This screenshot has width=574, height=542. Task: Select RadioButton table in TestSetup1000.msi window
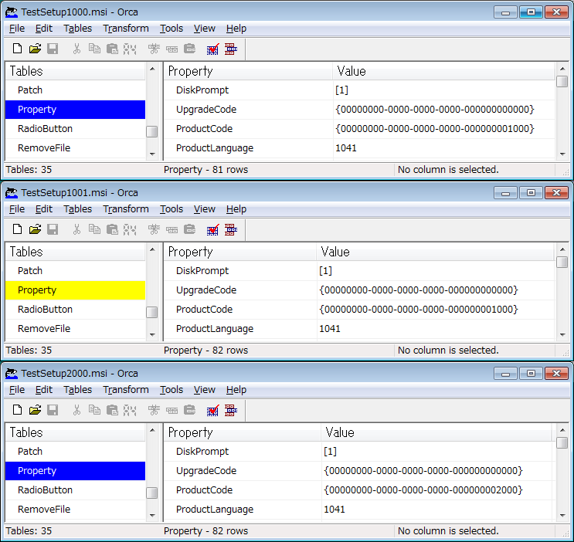[45, 129]
